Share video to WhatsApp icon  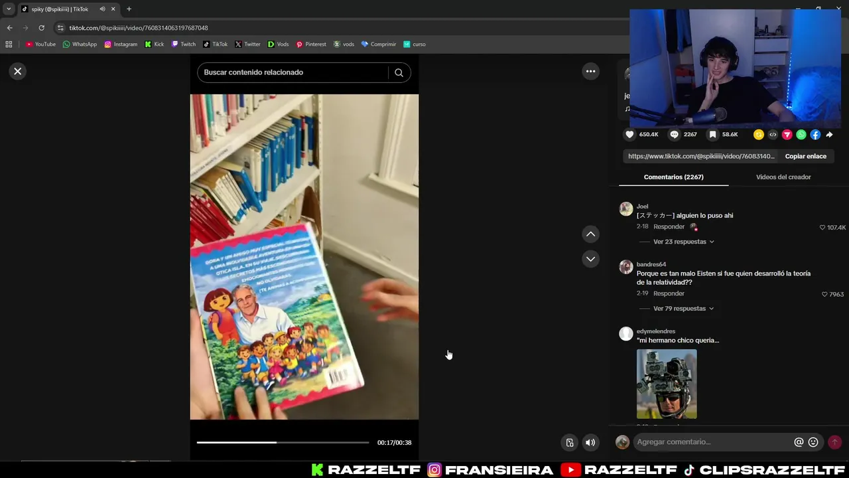click(801, 135)
